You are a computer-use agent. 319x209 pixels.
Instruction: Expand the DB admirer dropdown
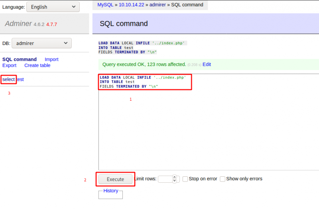(41, 43)
